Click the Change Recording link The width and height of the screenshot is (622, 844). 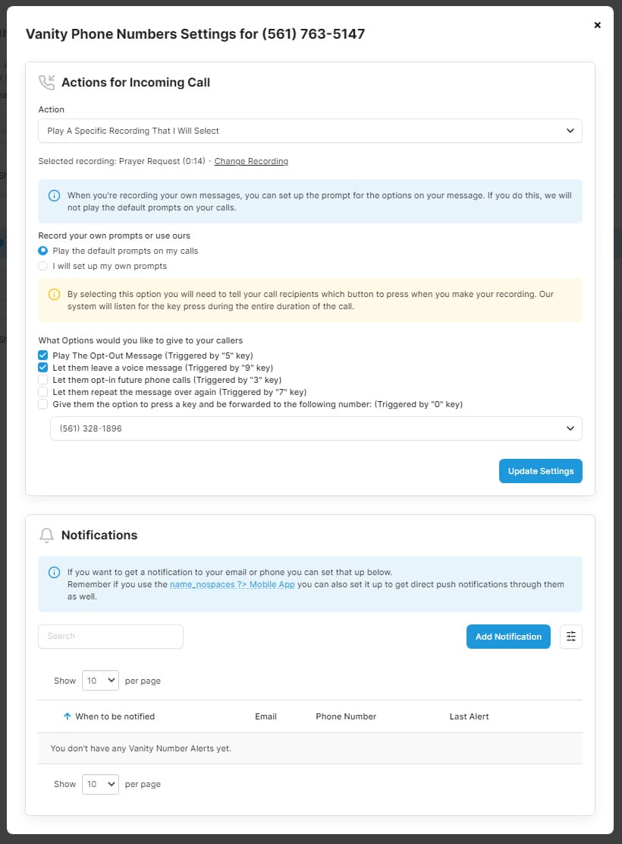251,161
